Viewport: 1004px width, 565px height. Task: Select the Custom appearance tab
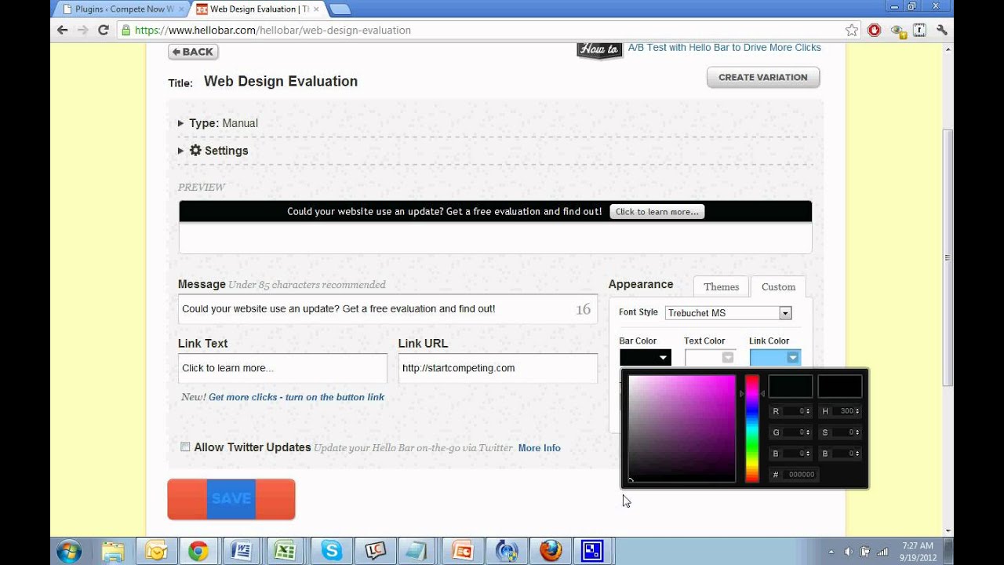point(778,287)
